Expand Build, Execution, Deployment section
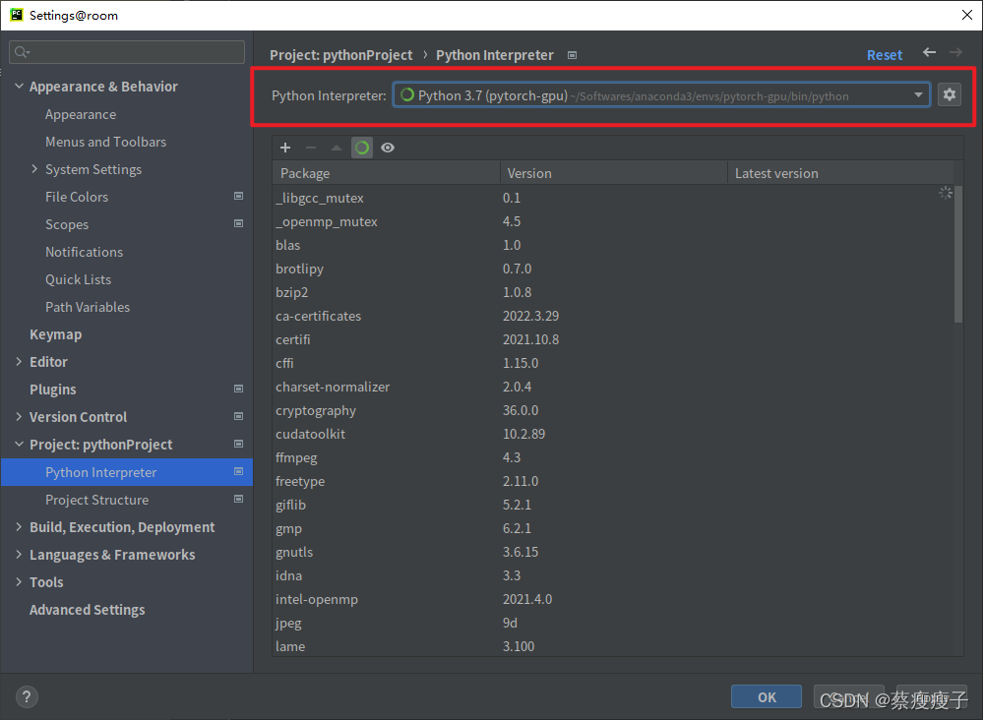The height and width of the screenshot is (720, 984). (x=19, y=527)
